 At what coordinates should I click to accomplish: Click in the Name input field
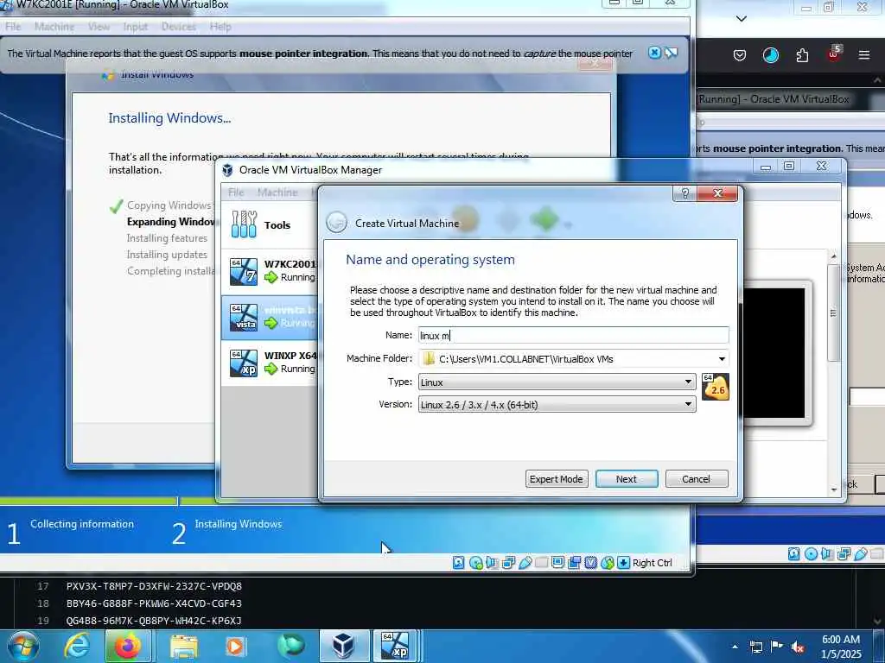point(574,336)
